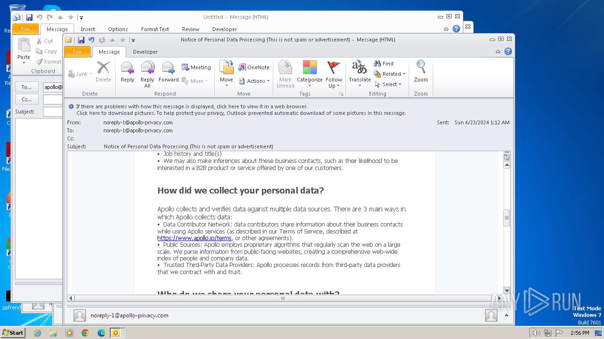Open the Junk dropdown
Screen dimensions: 604x339
(x=80, y=74)
